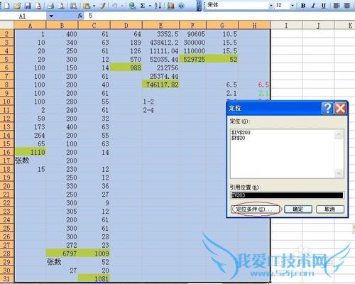Sort ascending with the A-Z icon
The width and height of the screenshot is (355, 284).
click(x=158, y=6)
